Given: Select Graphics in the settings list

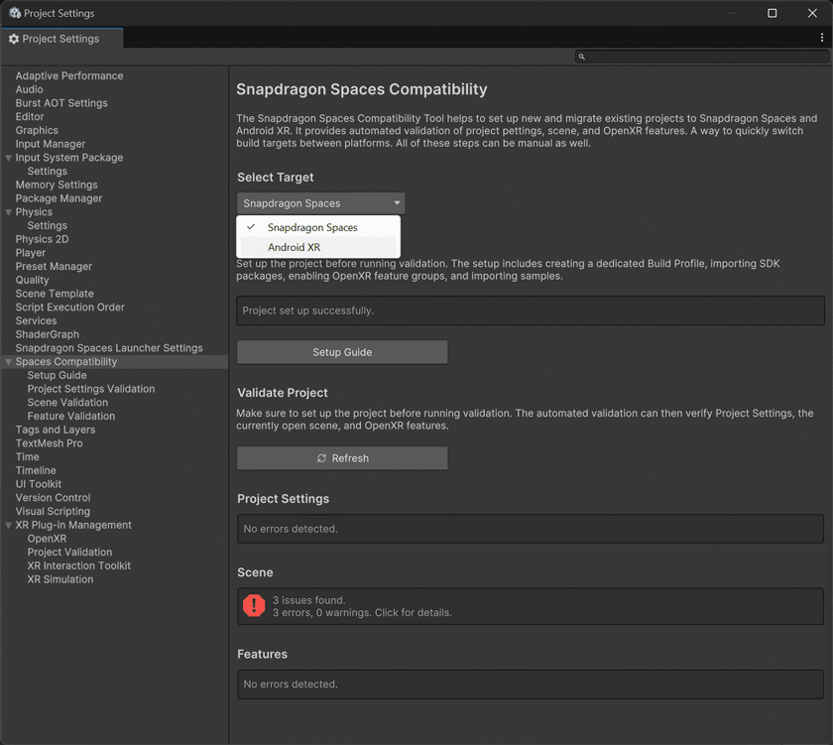Looking at the screenshot, I should coord(37,130).
